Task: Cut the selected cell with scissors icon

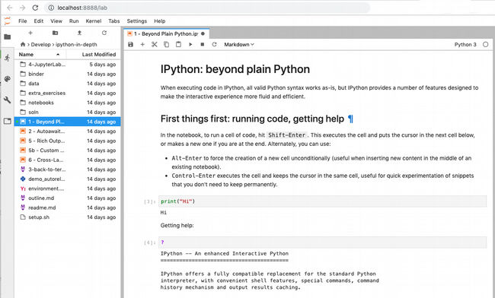Action: pyautogui.click(x=155, y=44)
